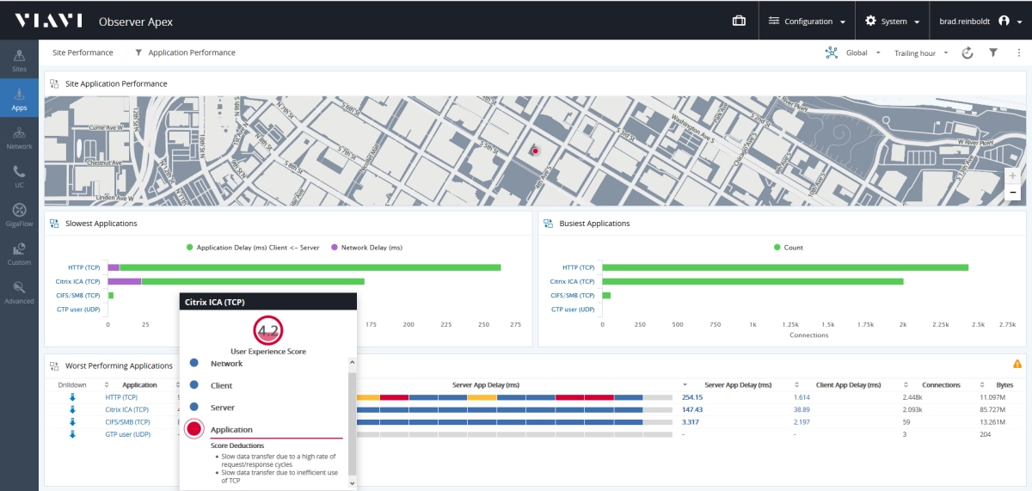The width and height of the screenshot is (1032, 491).
Task: Click the HTTP green bar in Slowest Applications
Action: coord(310,267)
